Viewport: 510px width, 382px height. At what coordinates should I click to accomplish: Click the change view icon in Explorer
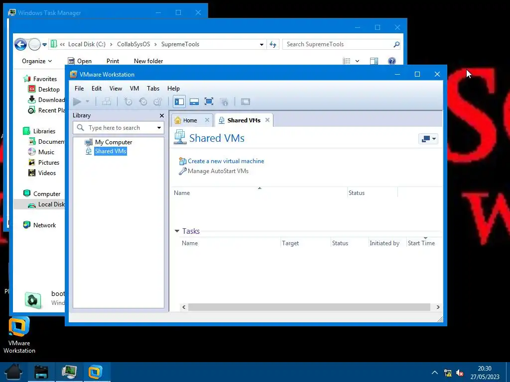click(x=347, y=61)
